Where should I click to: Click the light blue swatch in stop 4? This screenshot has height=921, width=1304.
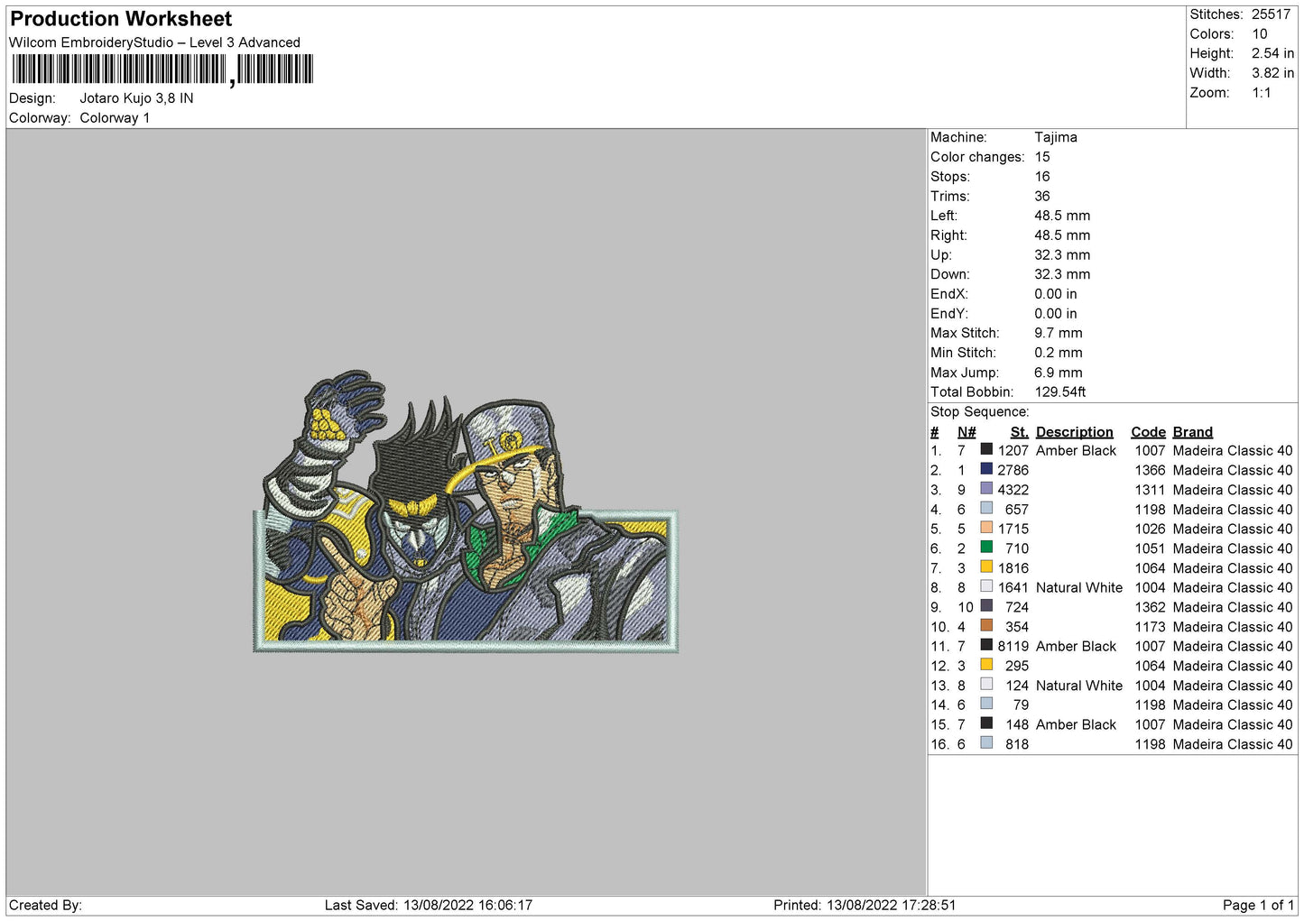tap(986, 508)
